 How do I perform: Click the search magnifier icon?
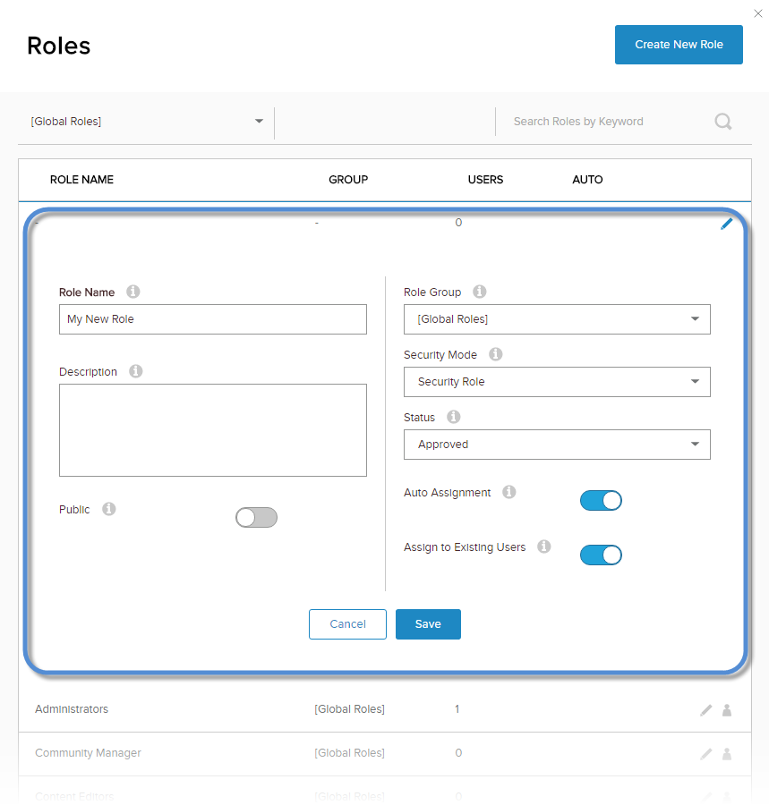[x=723, y=122]
